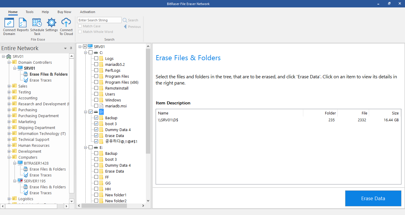The image size is (405, 215).
Task: Click the Erase Traces icon under SRV01
Action: (26, 80)
